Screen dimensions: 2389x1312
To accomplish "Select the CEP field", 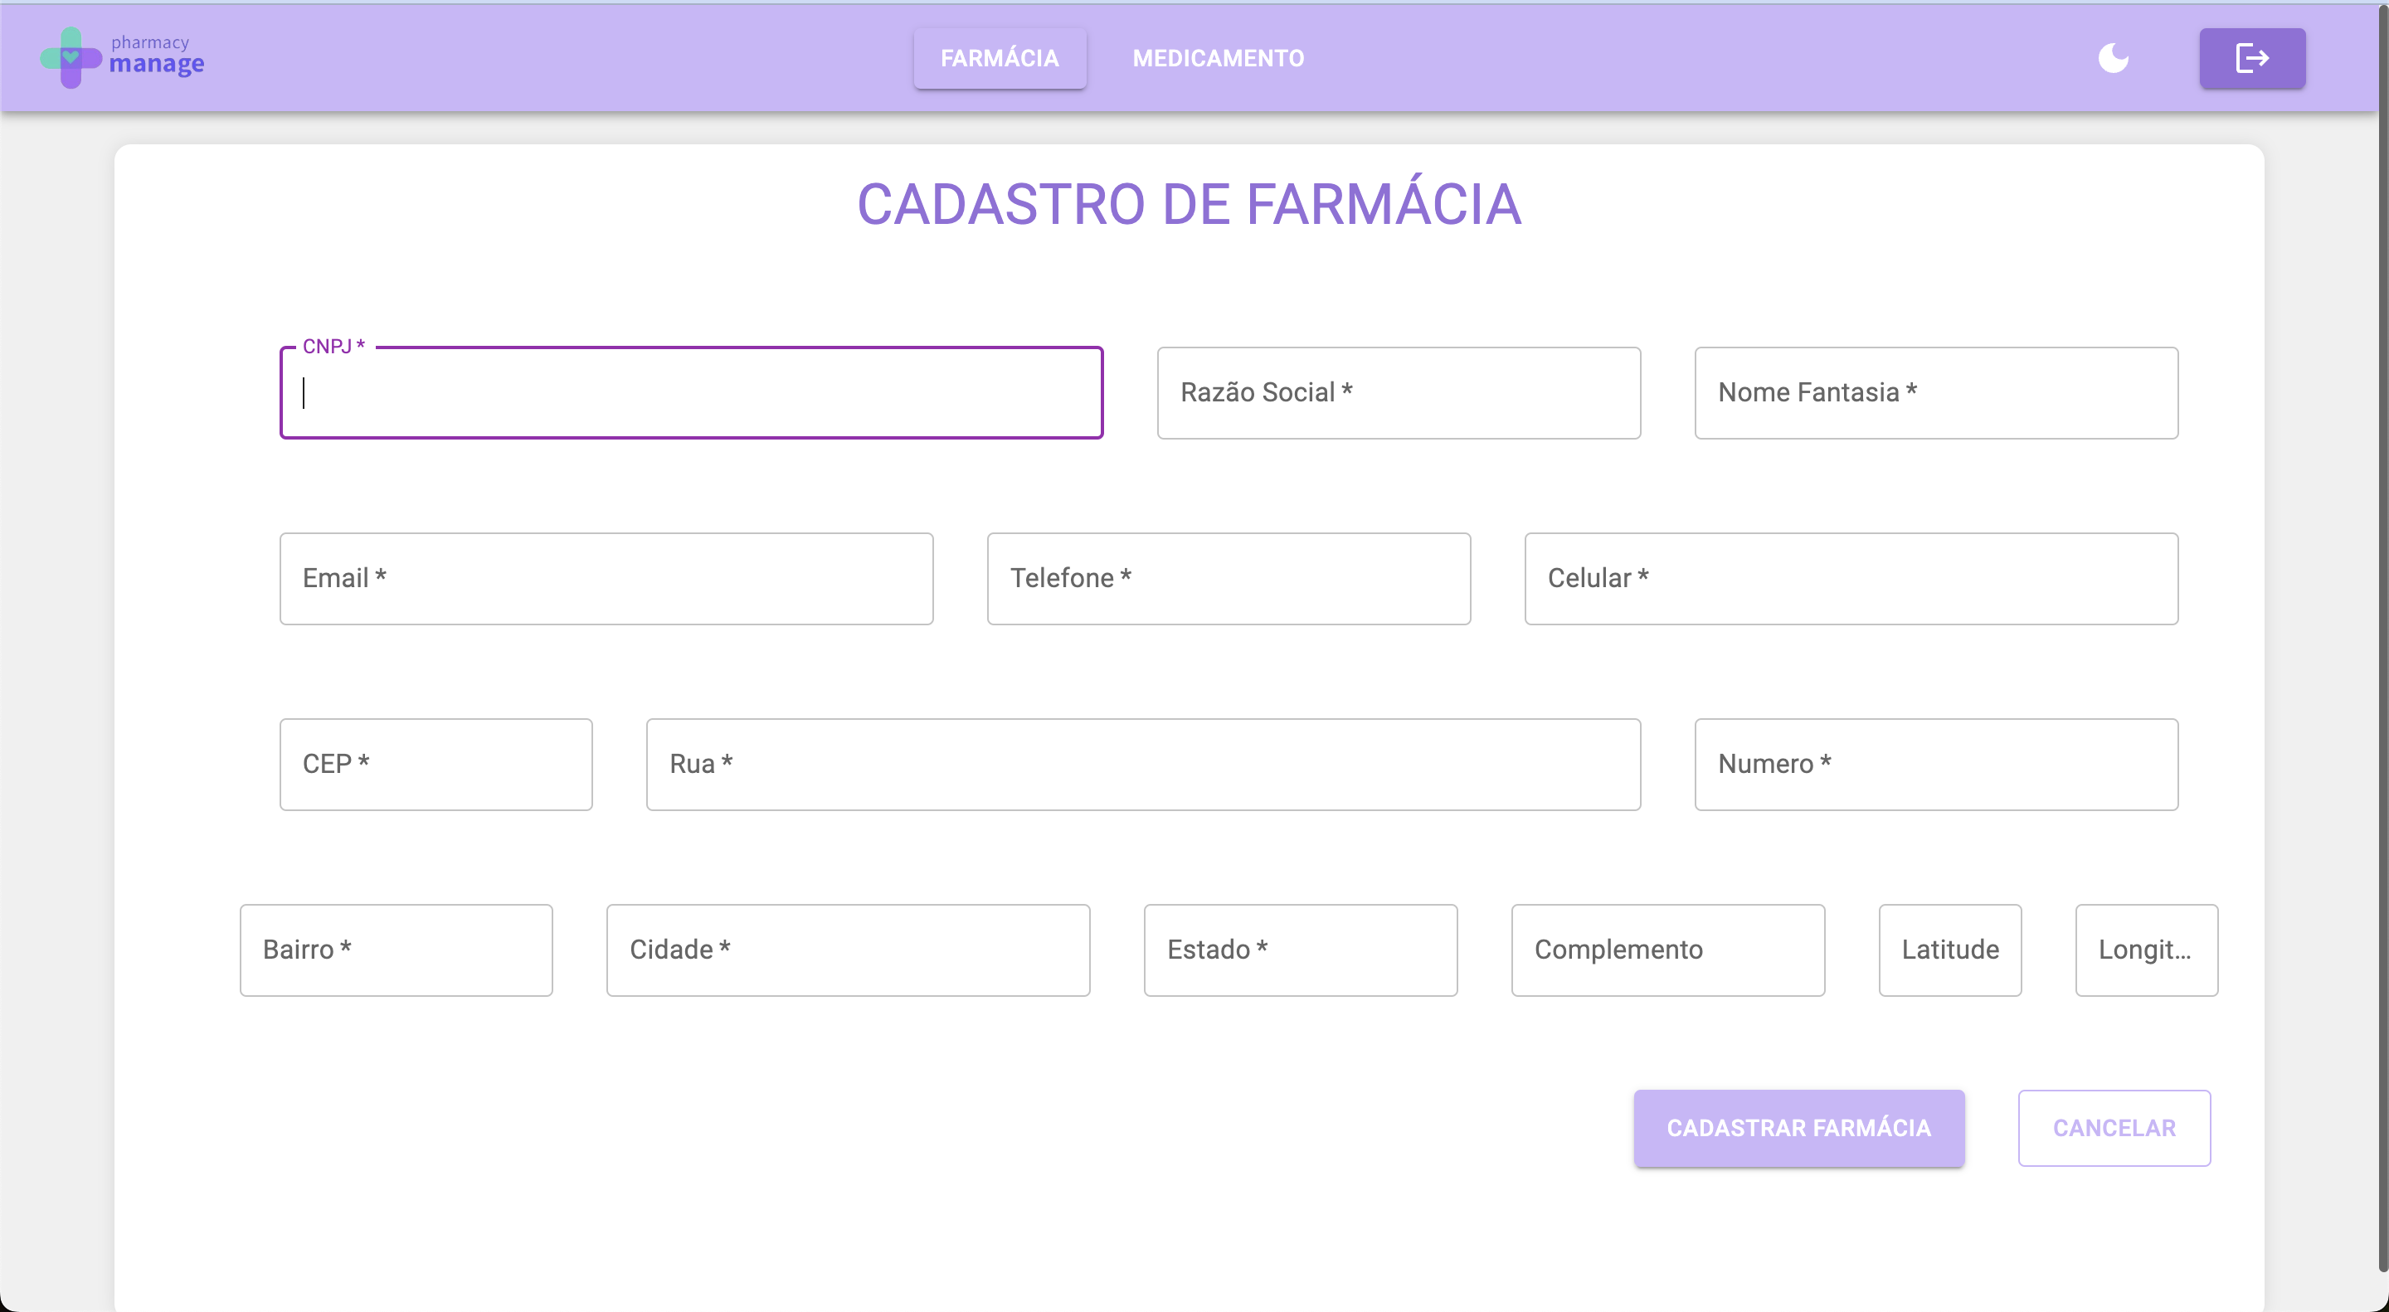I will click(435, 764).
